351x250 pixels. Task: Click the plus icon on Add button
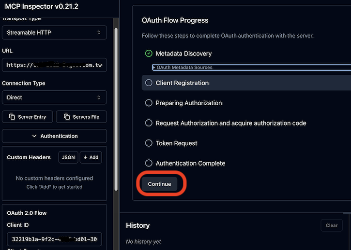(x=85, y=157)
